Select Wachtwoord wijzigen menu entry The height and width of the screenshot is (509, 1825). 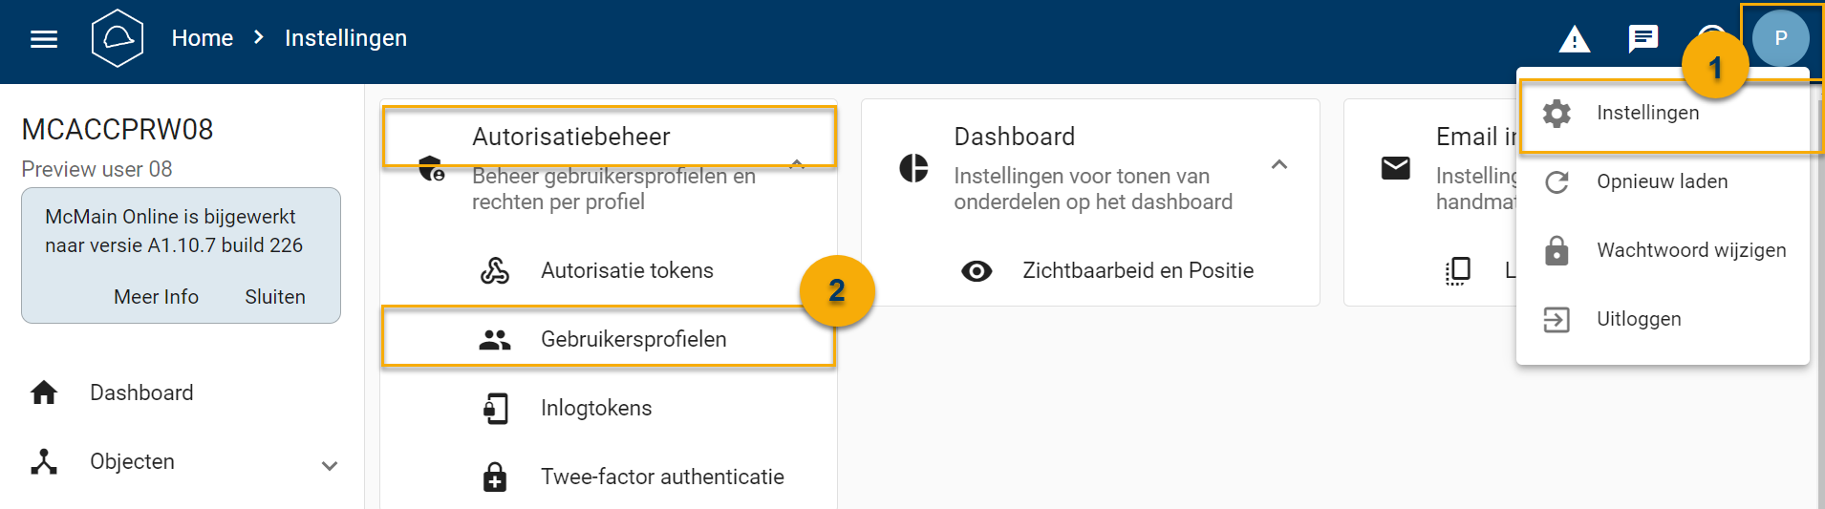coord(1690,250)
